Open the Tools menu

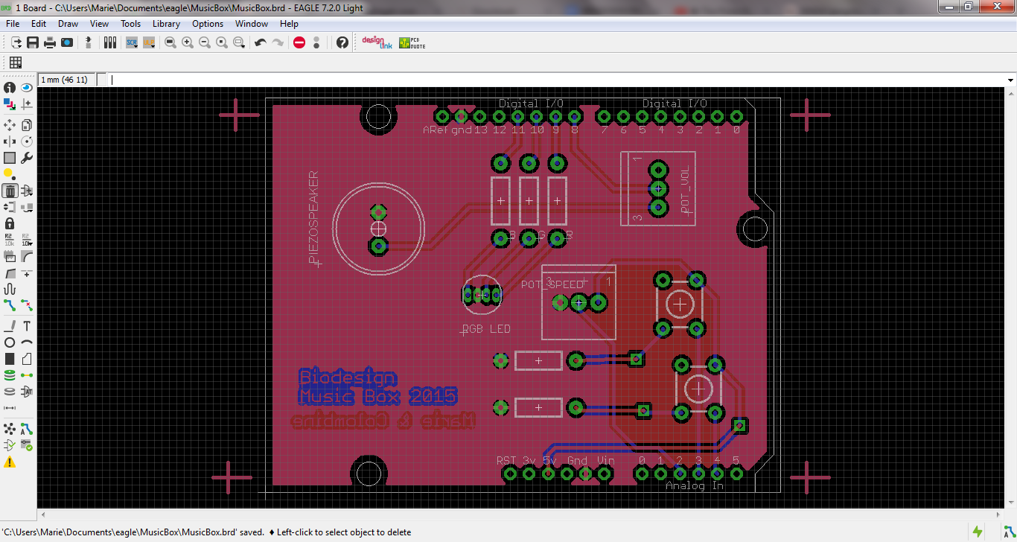pyautogui.click(x=130, y=24)
